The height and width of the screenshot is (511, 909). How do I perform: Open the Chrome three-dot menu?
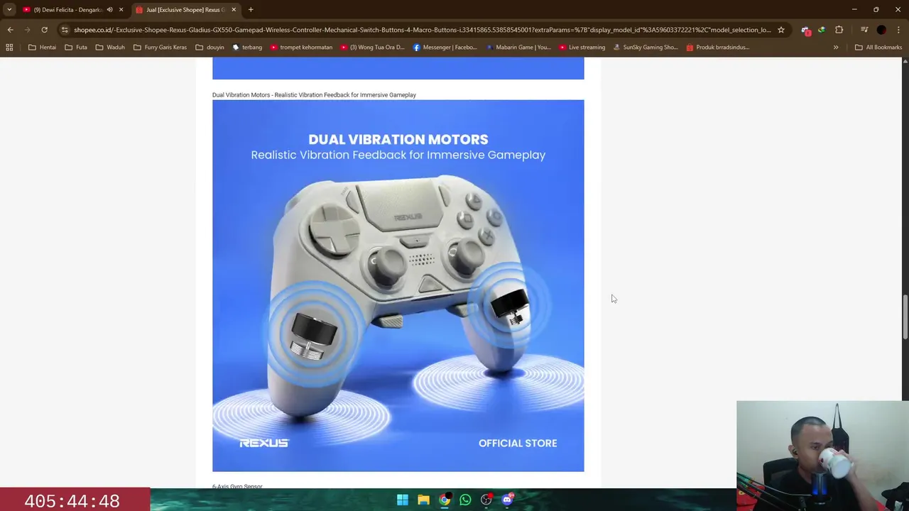(x=898, y=30)
